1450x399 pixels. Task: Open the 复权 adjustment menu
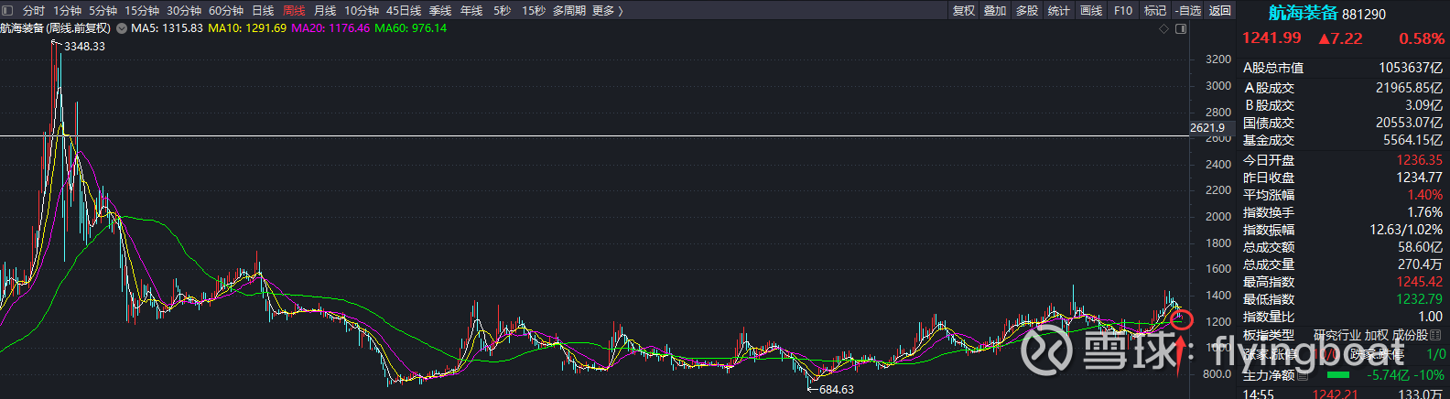click(x=964, y=11)
